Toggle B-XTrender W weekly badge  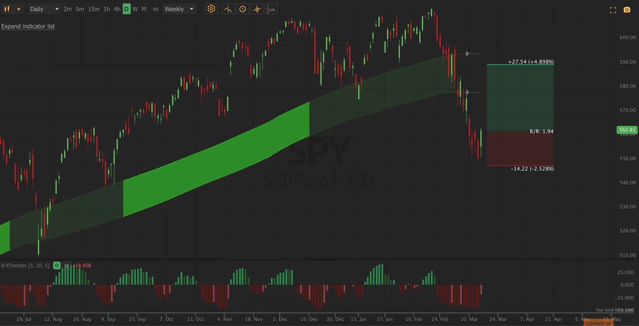[x=66, y=266]
